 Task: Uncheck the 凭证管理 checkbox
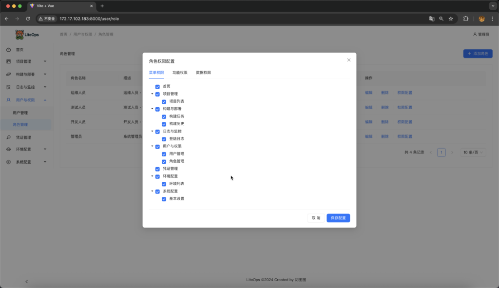tap(157, 169)
